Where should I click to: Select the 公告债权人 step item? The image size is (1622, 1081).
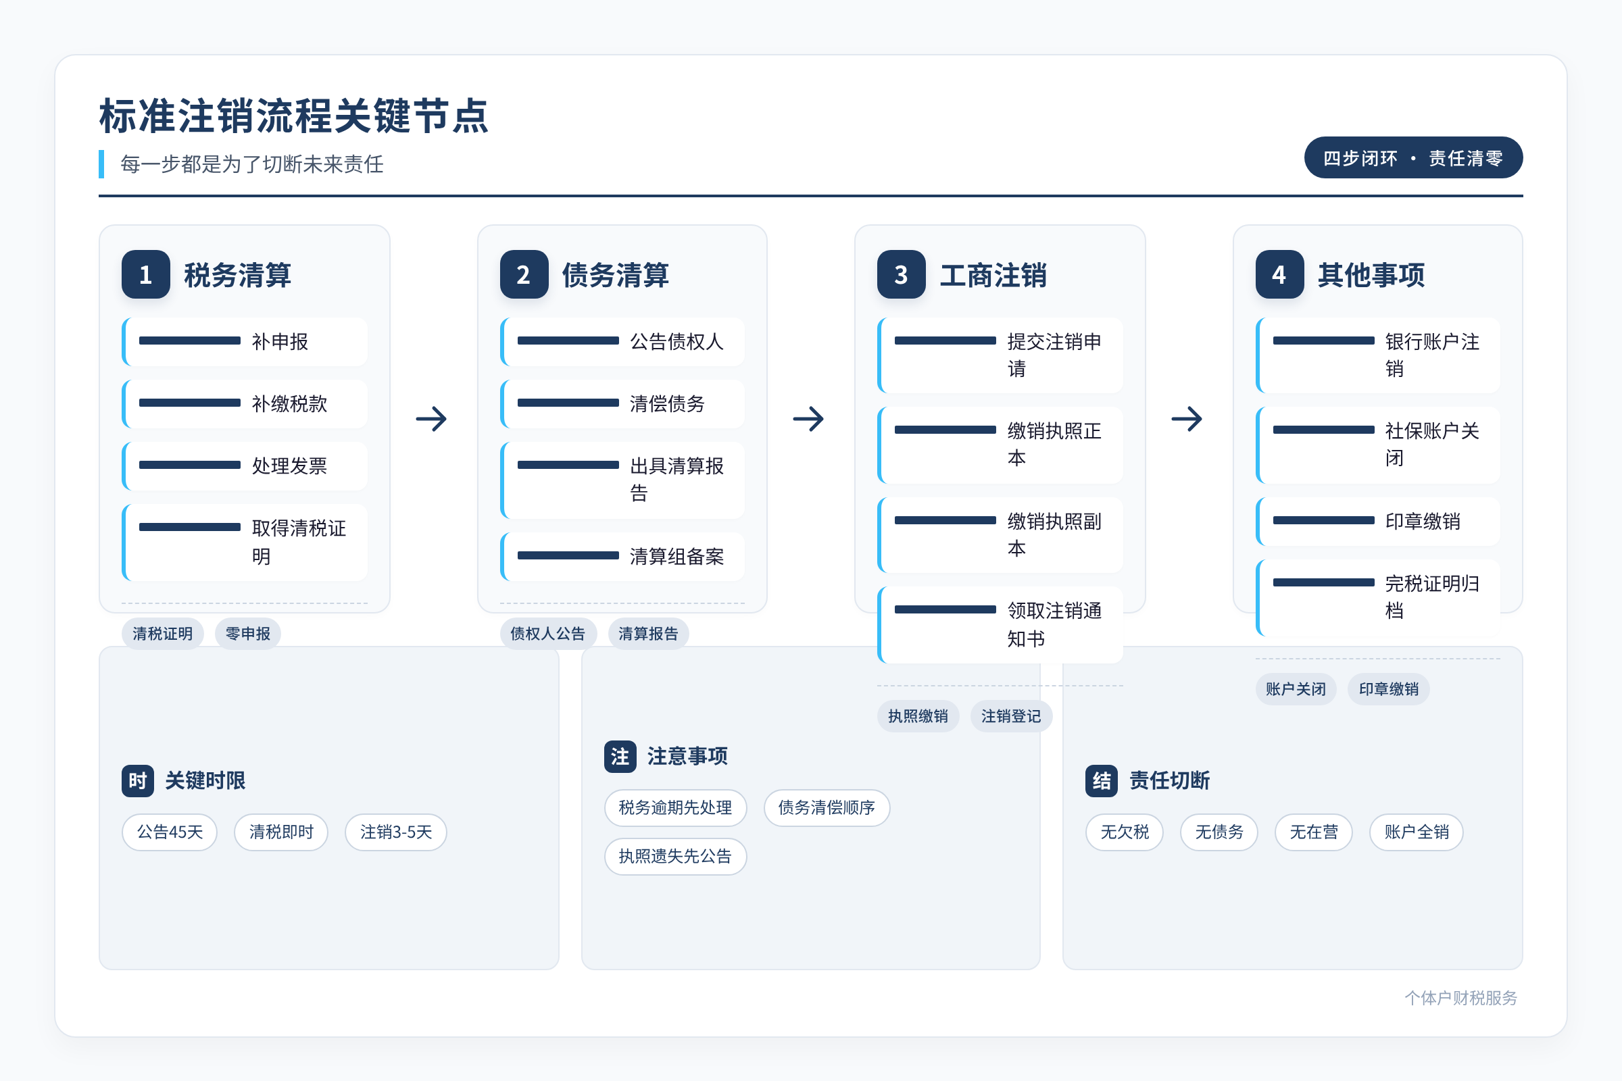pos(622,342)
